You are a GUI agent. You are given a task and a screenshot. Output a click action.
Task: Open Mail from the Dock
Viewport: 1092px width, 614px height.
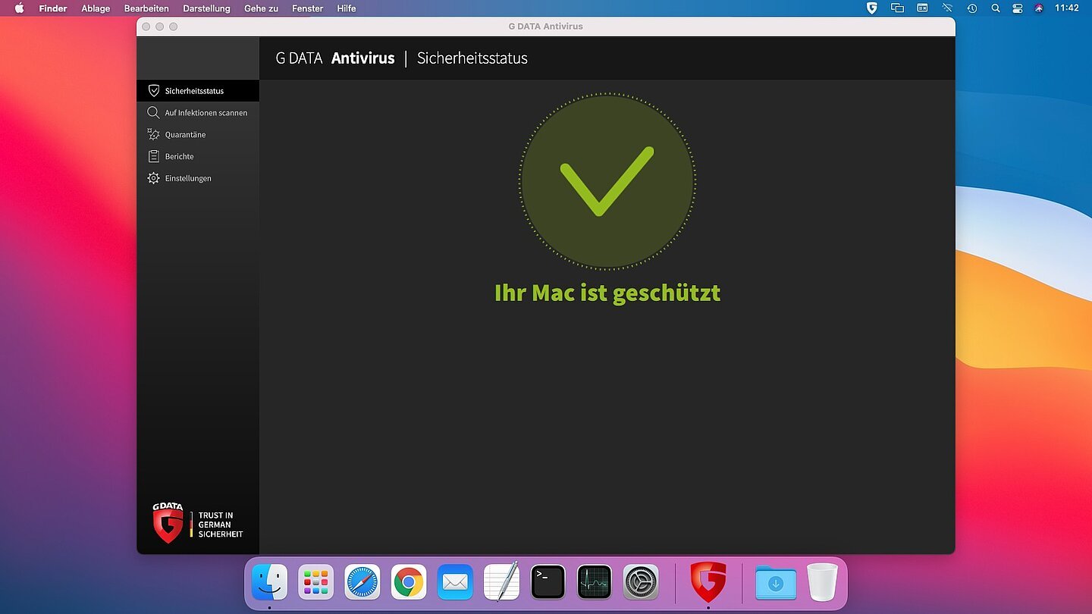[455, 582]
